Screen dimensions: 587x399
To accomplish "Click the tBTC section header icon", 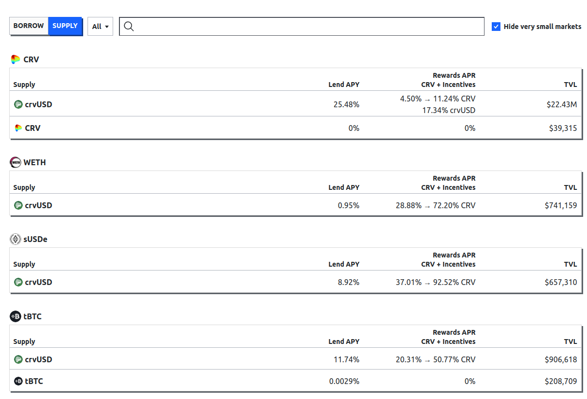I will coord(15,316).
